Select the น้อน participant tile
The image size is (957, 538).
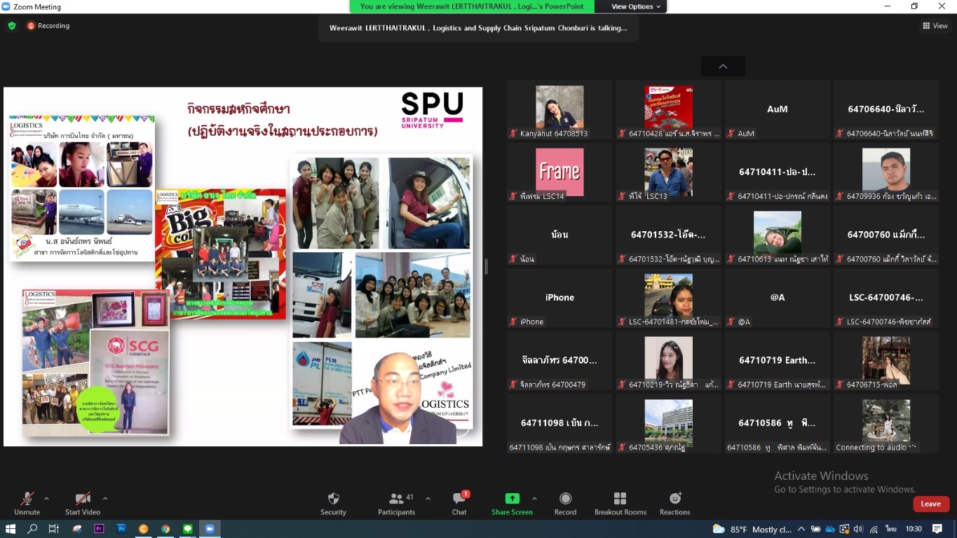click(x=559, y=235)
